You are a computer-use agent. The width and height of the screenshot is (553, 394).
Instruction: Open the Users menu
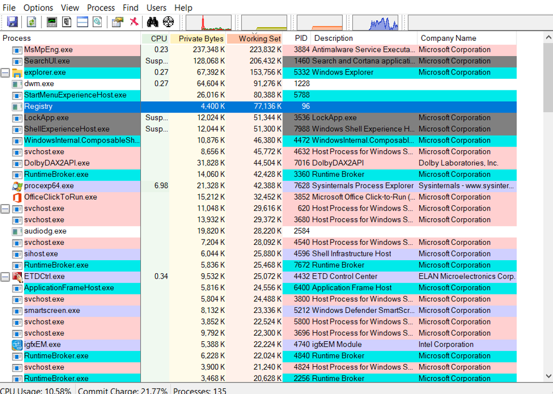coord(156,8)
